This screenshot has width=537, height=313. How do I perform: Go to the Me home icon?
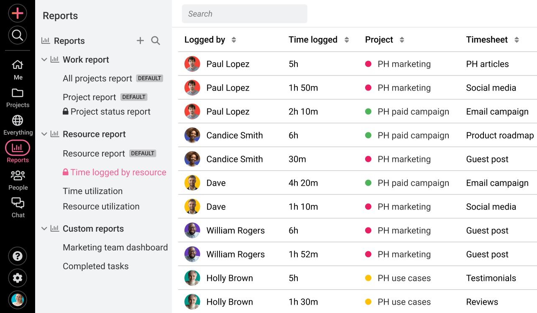coord(17,65)
